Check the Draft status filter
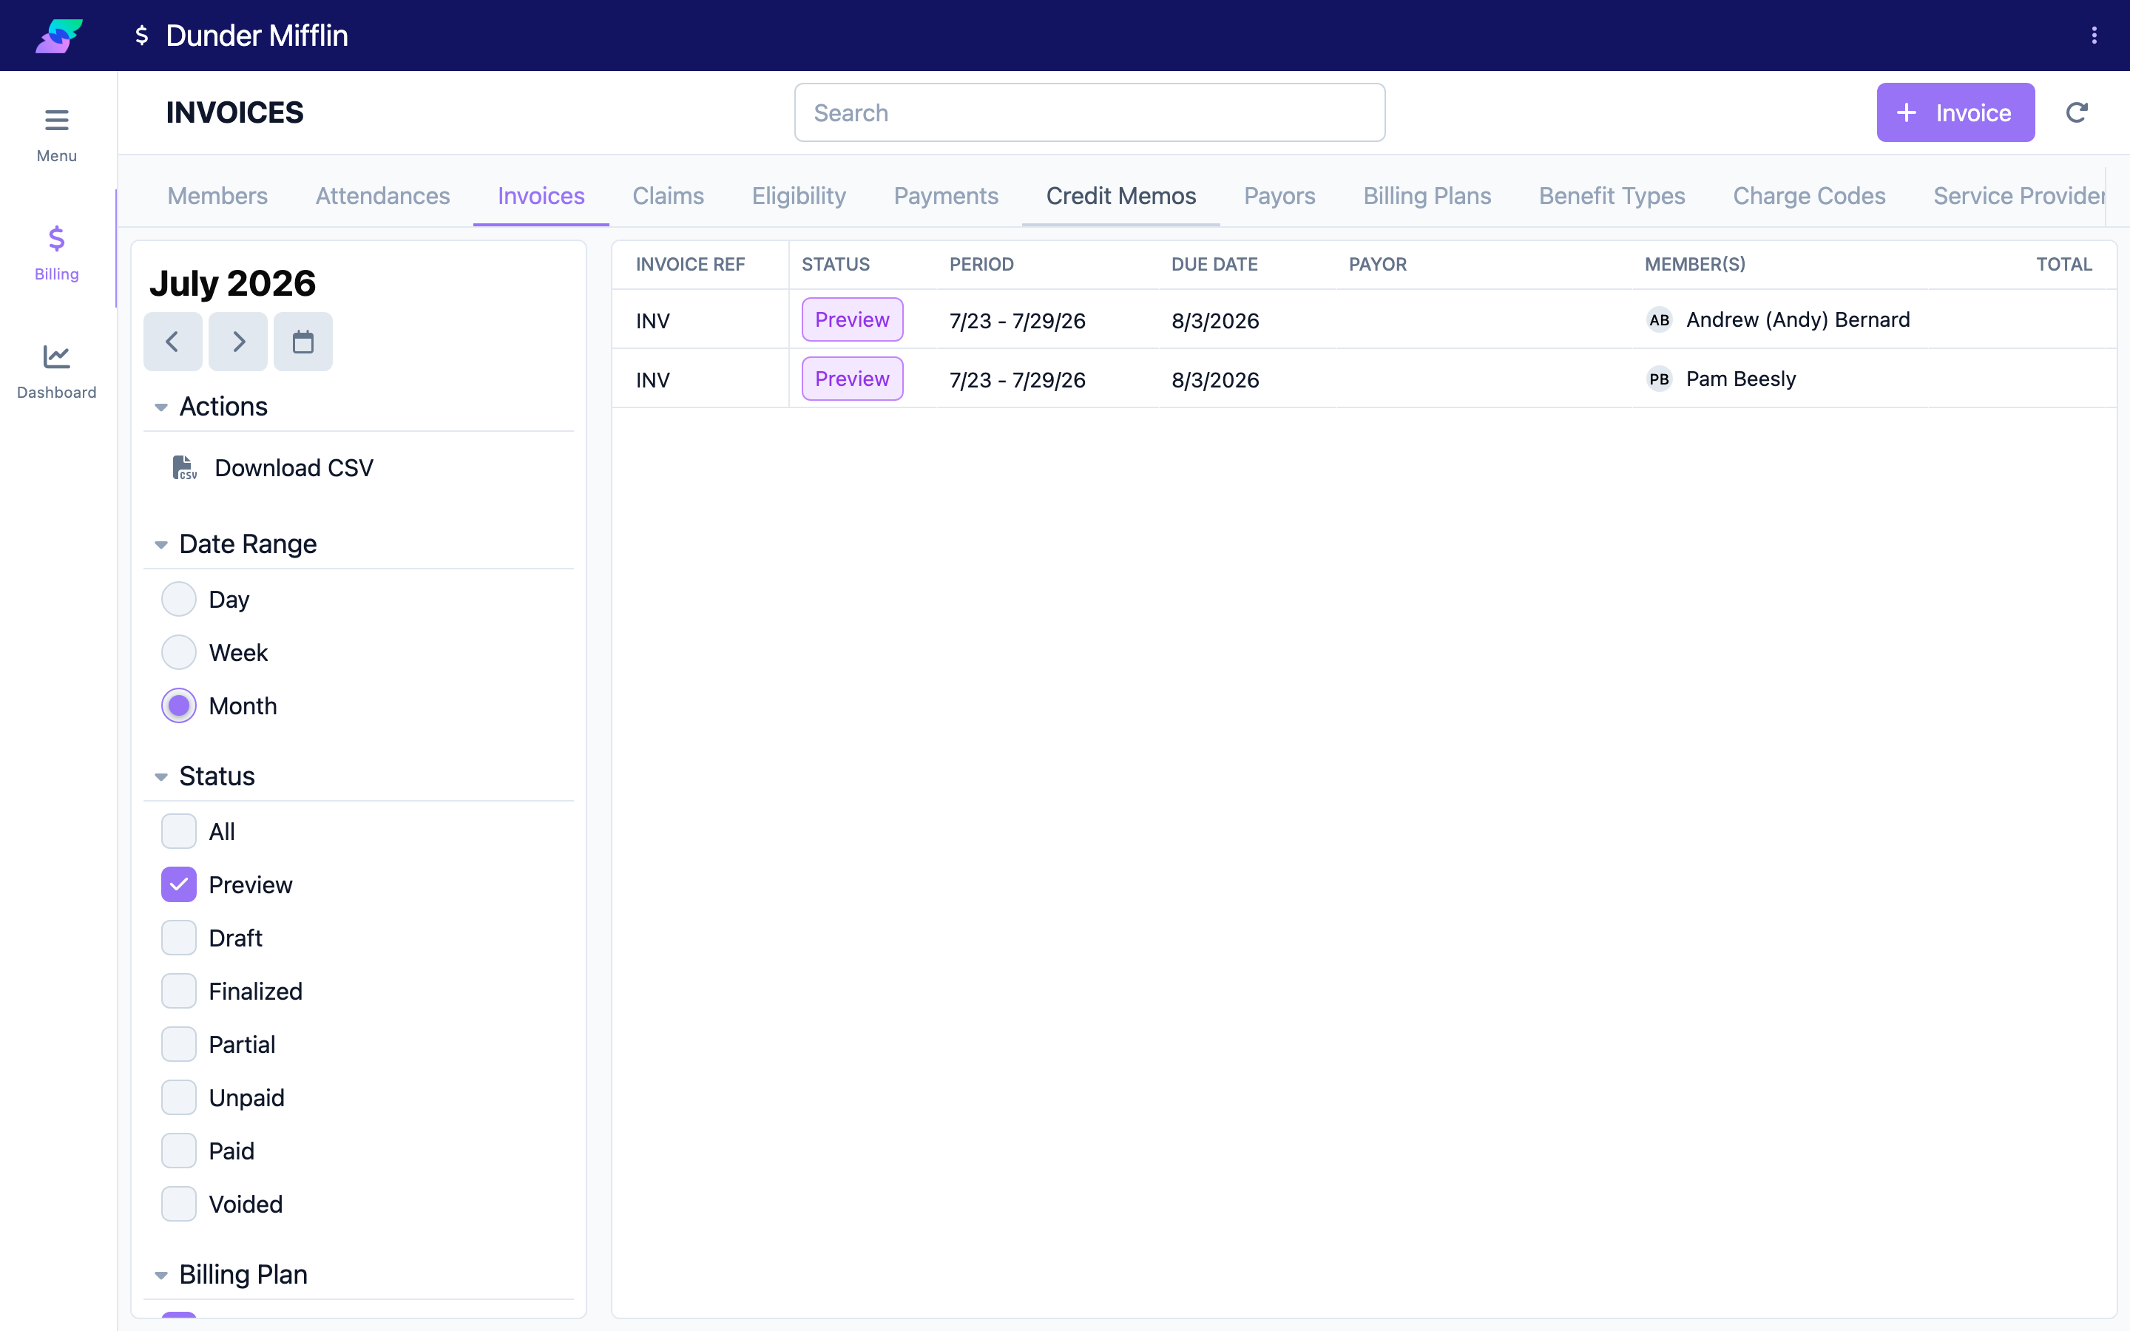Screen dimensions: 2130x1331 (179, 938)
